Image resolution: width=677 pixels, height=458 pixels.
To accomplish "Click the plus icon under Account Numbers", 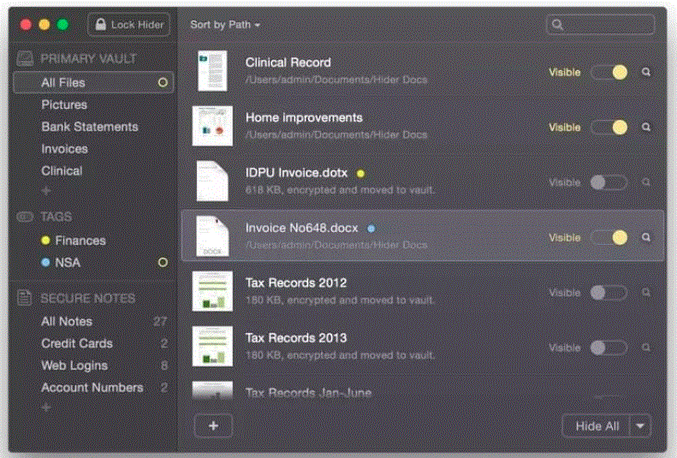I will tap(46, 407).
